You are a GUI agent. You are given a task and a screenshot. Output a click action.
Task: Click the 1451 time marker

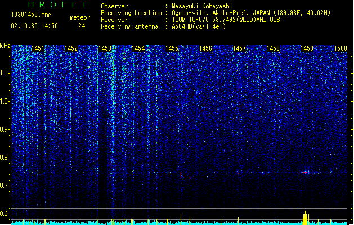tap(38, 48)
